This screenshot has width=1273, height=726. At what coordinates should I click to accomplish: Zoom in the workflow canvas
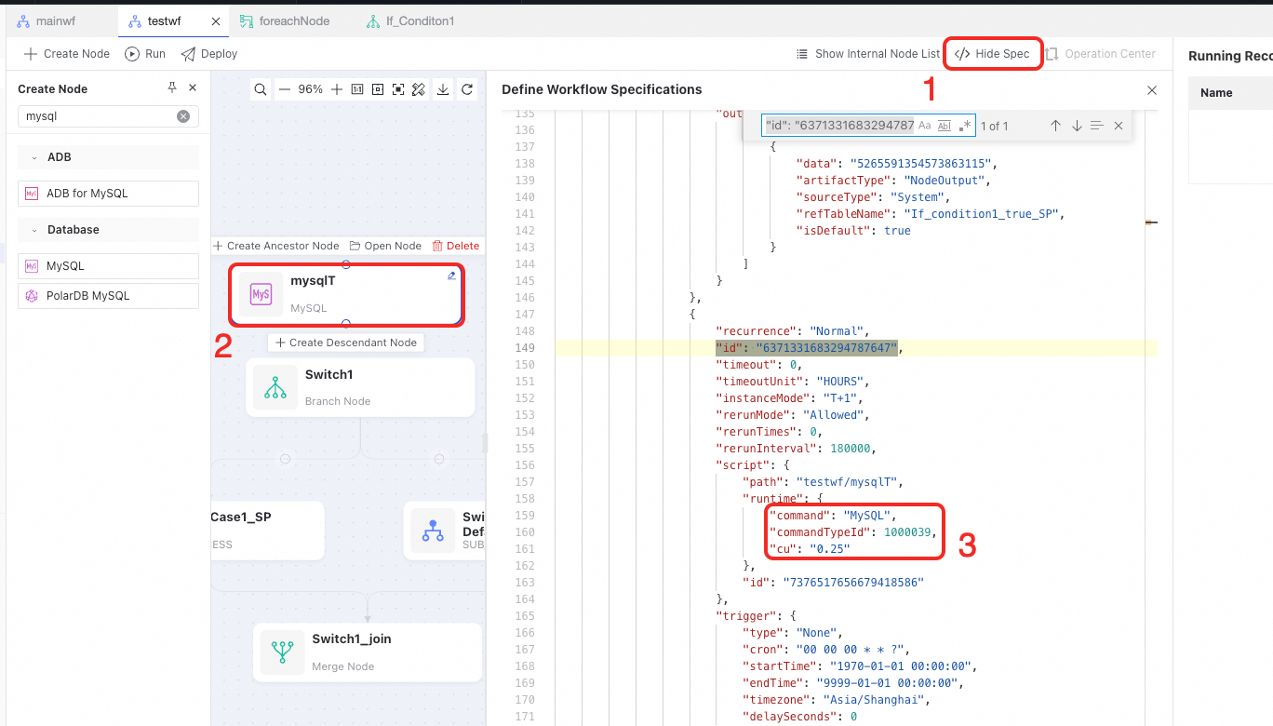(337, 89)
